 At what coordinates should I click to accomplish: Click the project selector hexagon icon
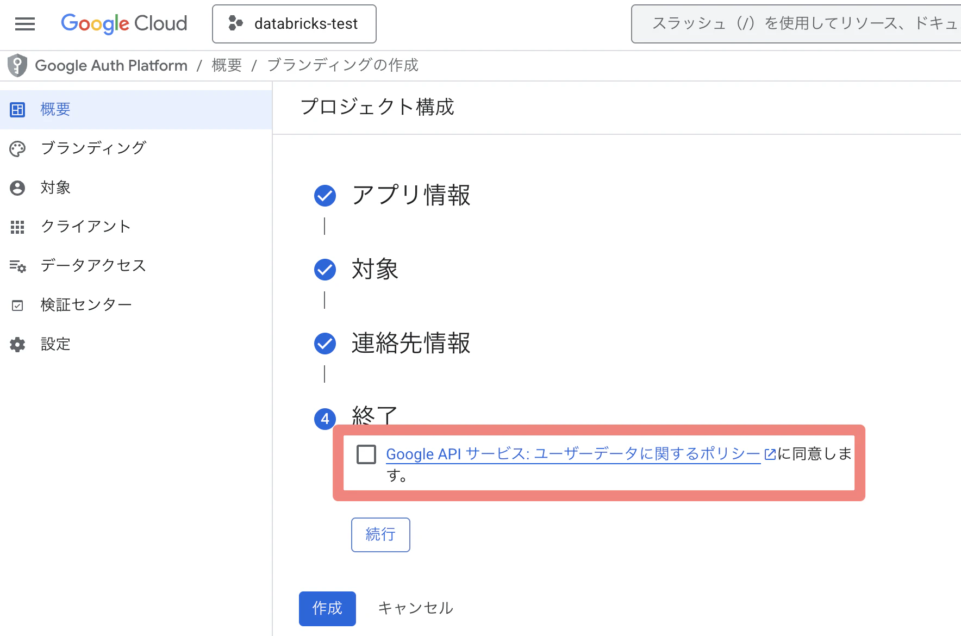click(235, 23)
